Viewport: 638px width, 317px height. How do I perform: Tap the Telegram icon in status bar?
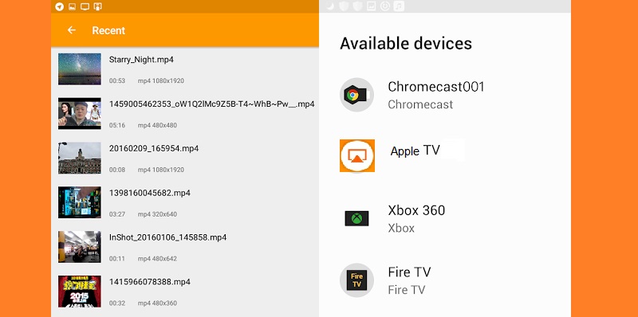(x=59, y=6)
